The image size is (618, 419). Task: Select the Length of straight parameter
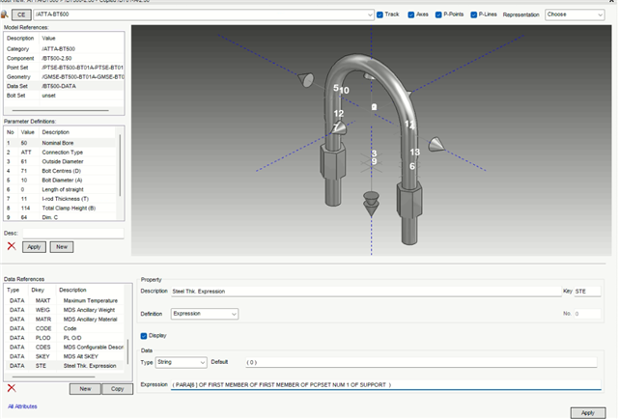(60, 189)
